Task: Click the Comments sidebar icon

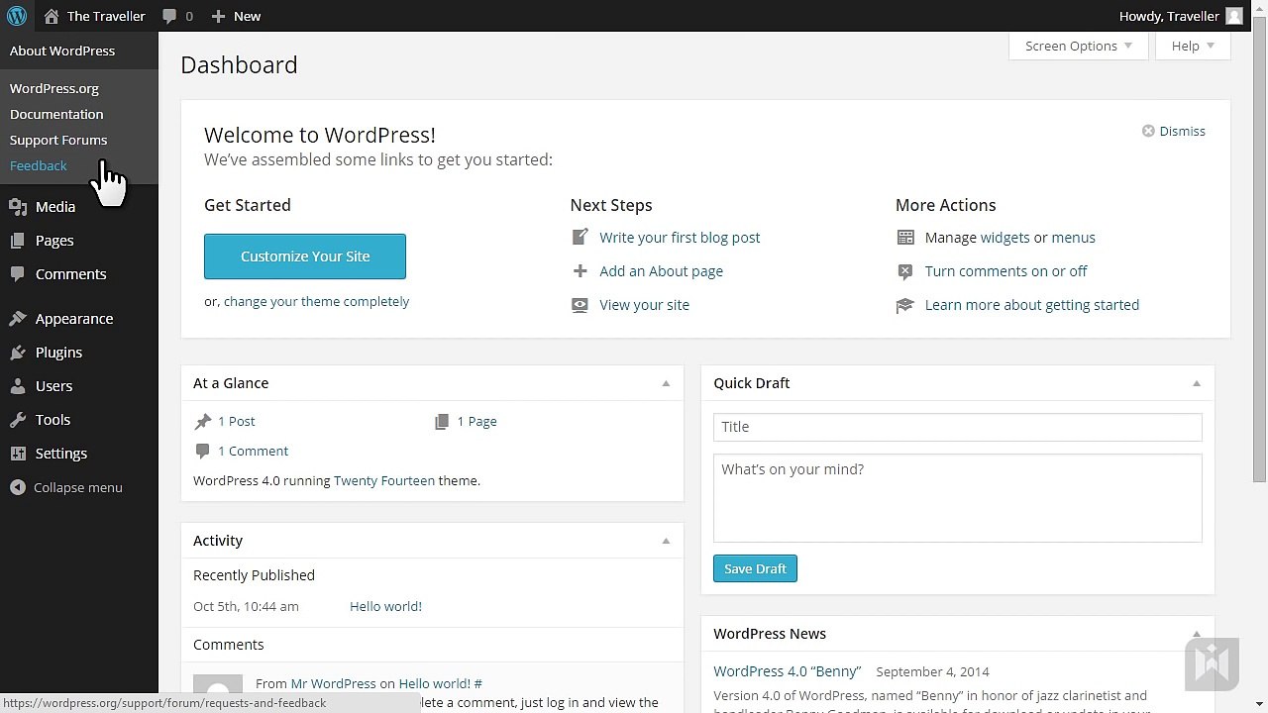Action: (18, 274)
